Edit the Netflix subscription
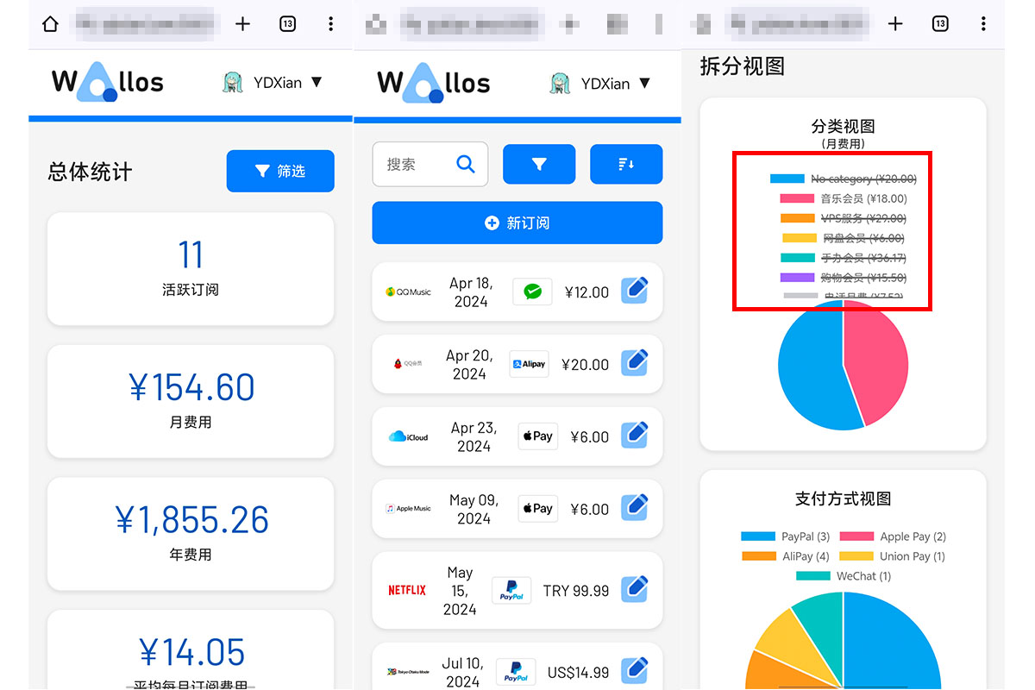 635,591
